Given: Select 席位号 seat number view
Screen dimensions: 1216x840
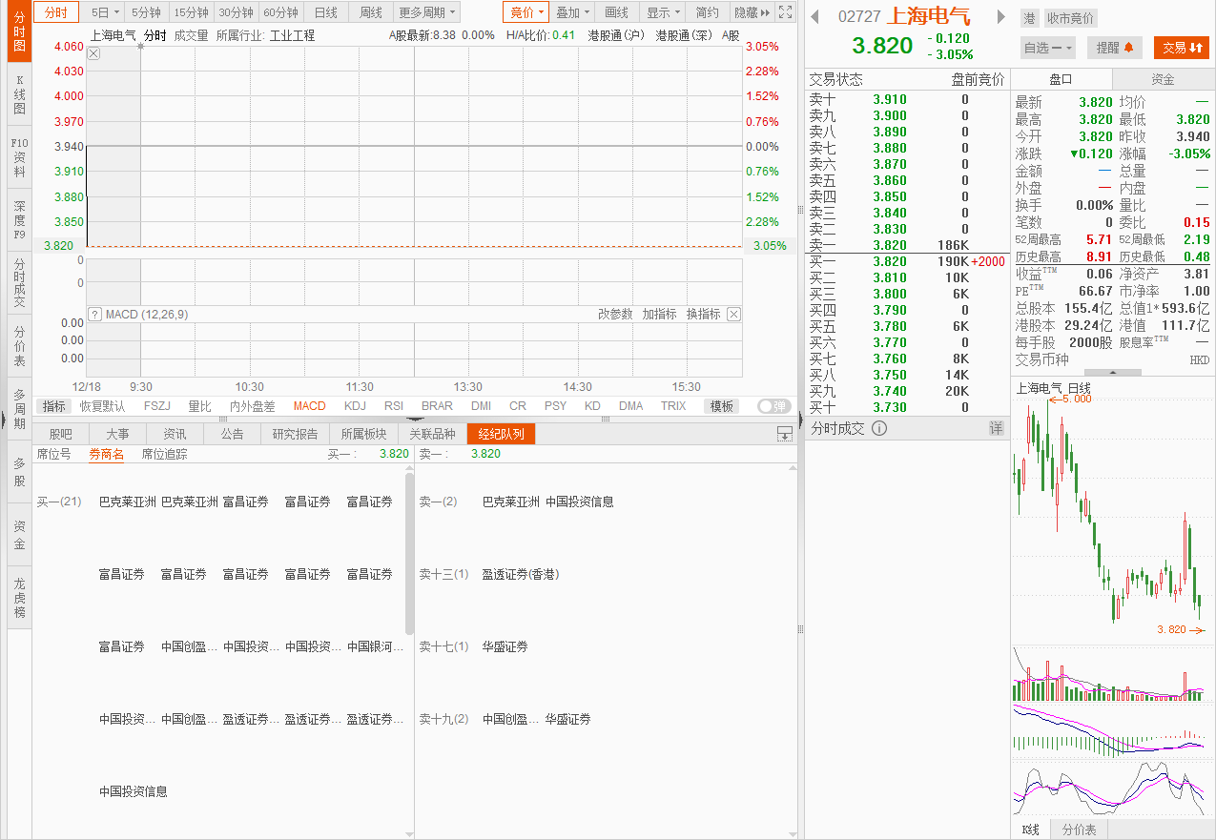Looking at the screenshot, I should tap(53, 454).
